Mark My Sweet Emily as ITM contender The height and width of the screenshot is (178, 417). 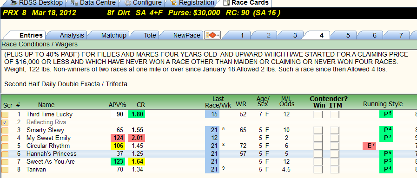click(335, 138)
